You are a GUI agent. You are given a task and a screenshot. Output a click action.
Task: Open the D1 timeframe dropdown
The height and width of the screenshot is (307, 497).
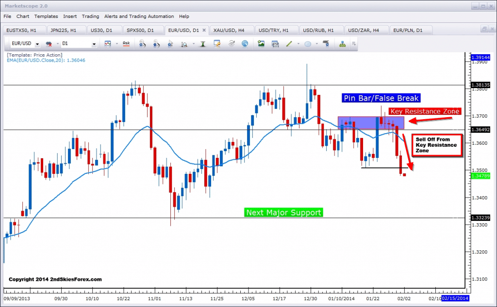pyautogui.click(x=94, y=44)
